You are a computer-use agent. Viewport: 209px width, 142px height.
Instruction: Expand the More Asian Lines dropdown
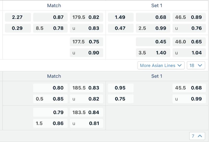(161, 65)
